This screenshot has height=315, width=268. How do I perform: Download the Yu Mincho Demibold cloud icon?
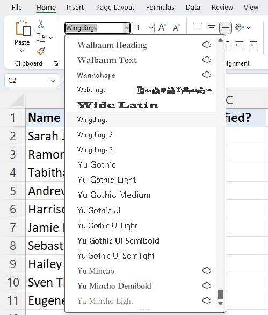click(207, 285)
